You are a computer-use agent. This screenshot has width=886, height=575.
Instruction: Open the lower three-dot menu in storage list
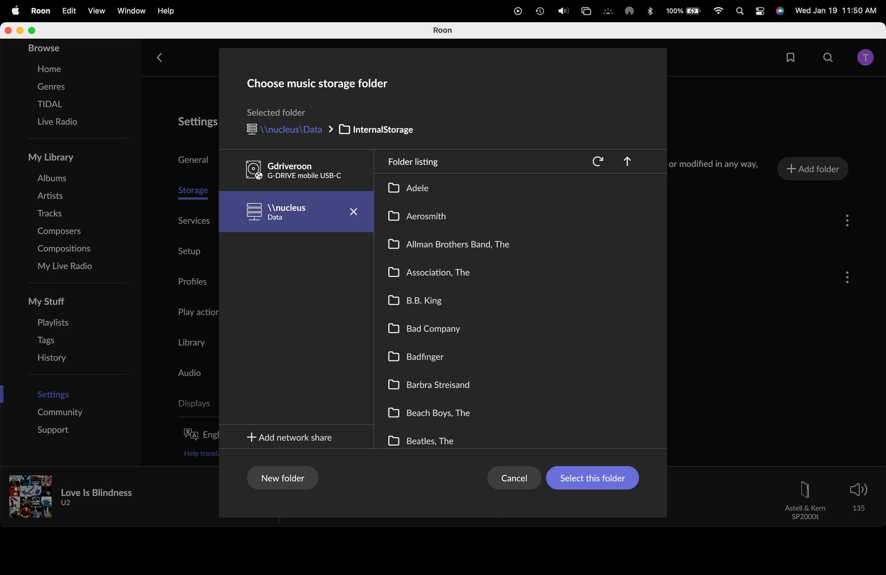coord(847,277)
